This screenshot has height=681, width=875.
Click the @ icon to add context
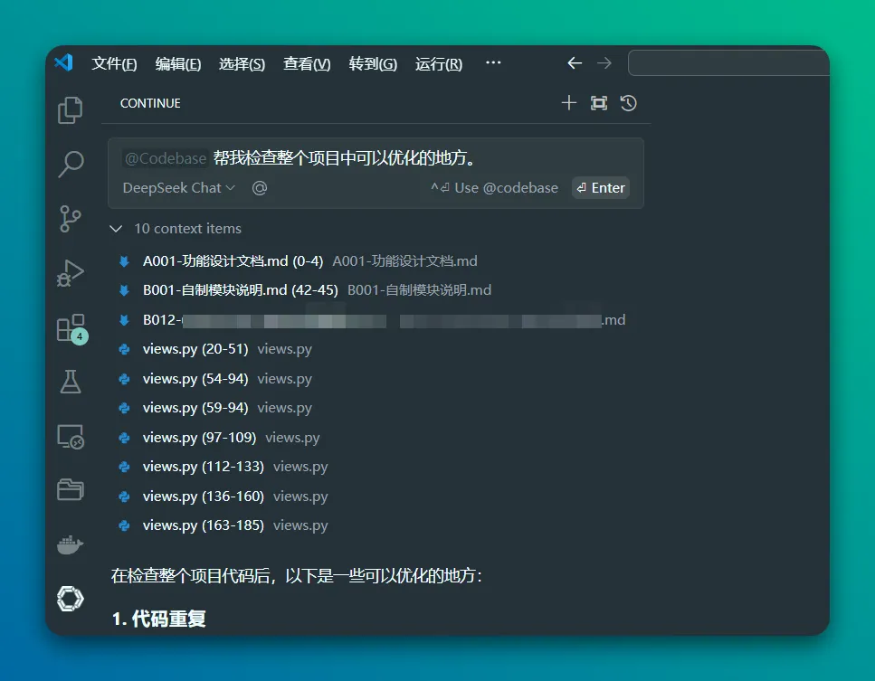click(260, 187)
